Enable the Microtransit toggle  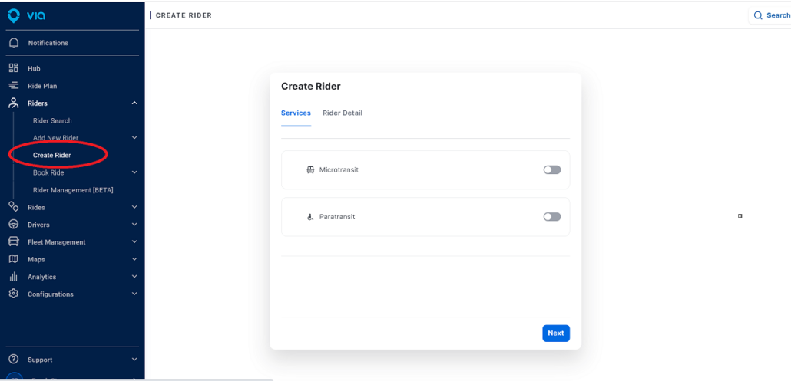tap(552, 169)
